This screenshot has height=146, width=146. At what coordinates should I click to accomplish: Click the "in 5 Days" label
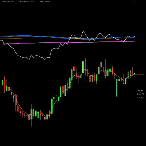pyautogui.click(x=140, y=98)
